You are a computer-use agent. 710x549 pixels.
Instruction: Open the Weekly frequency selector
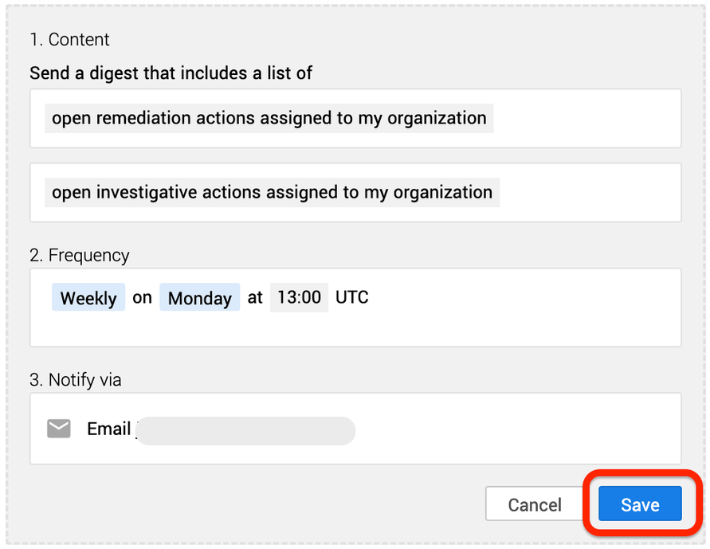[x=88, y=297]
